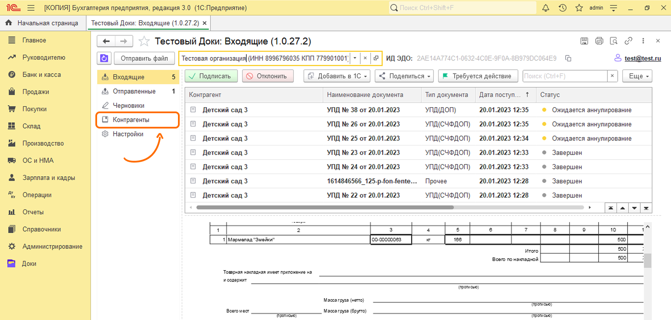Screen dimensions: 671x320
Task: Open the Администрирование section
Action: click(x=52, y=246)
